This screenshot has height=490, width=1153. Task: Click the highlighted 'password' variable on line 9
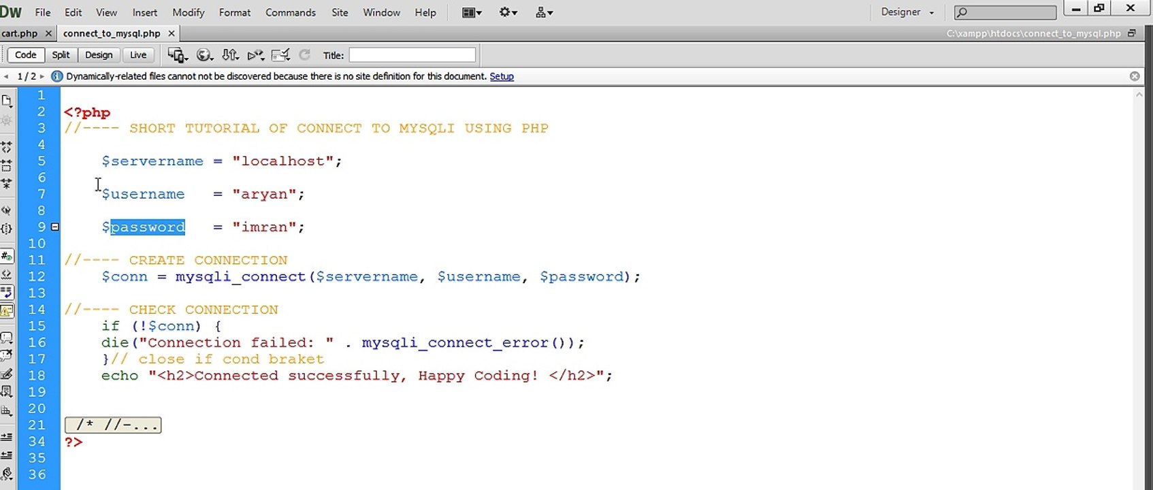[148, 227]
